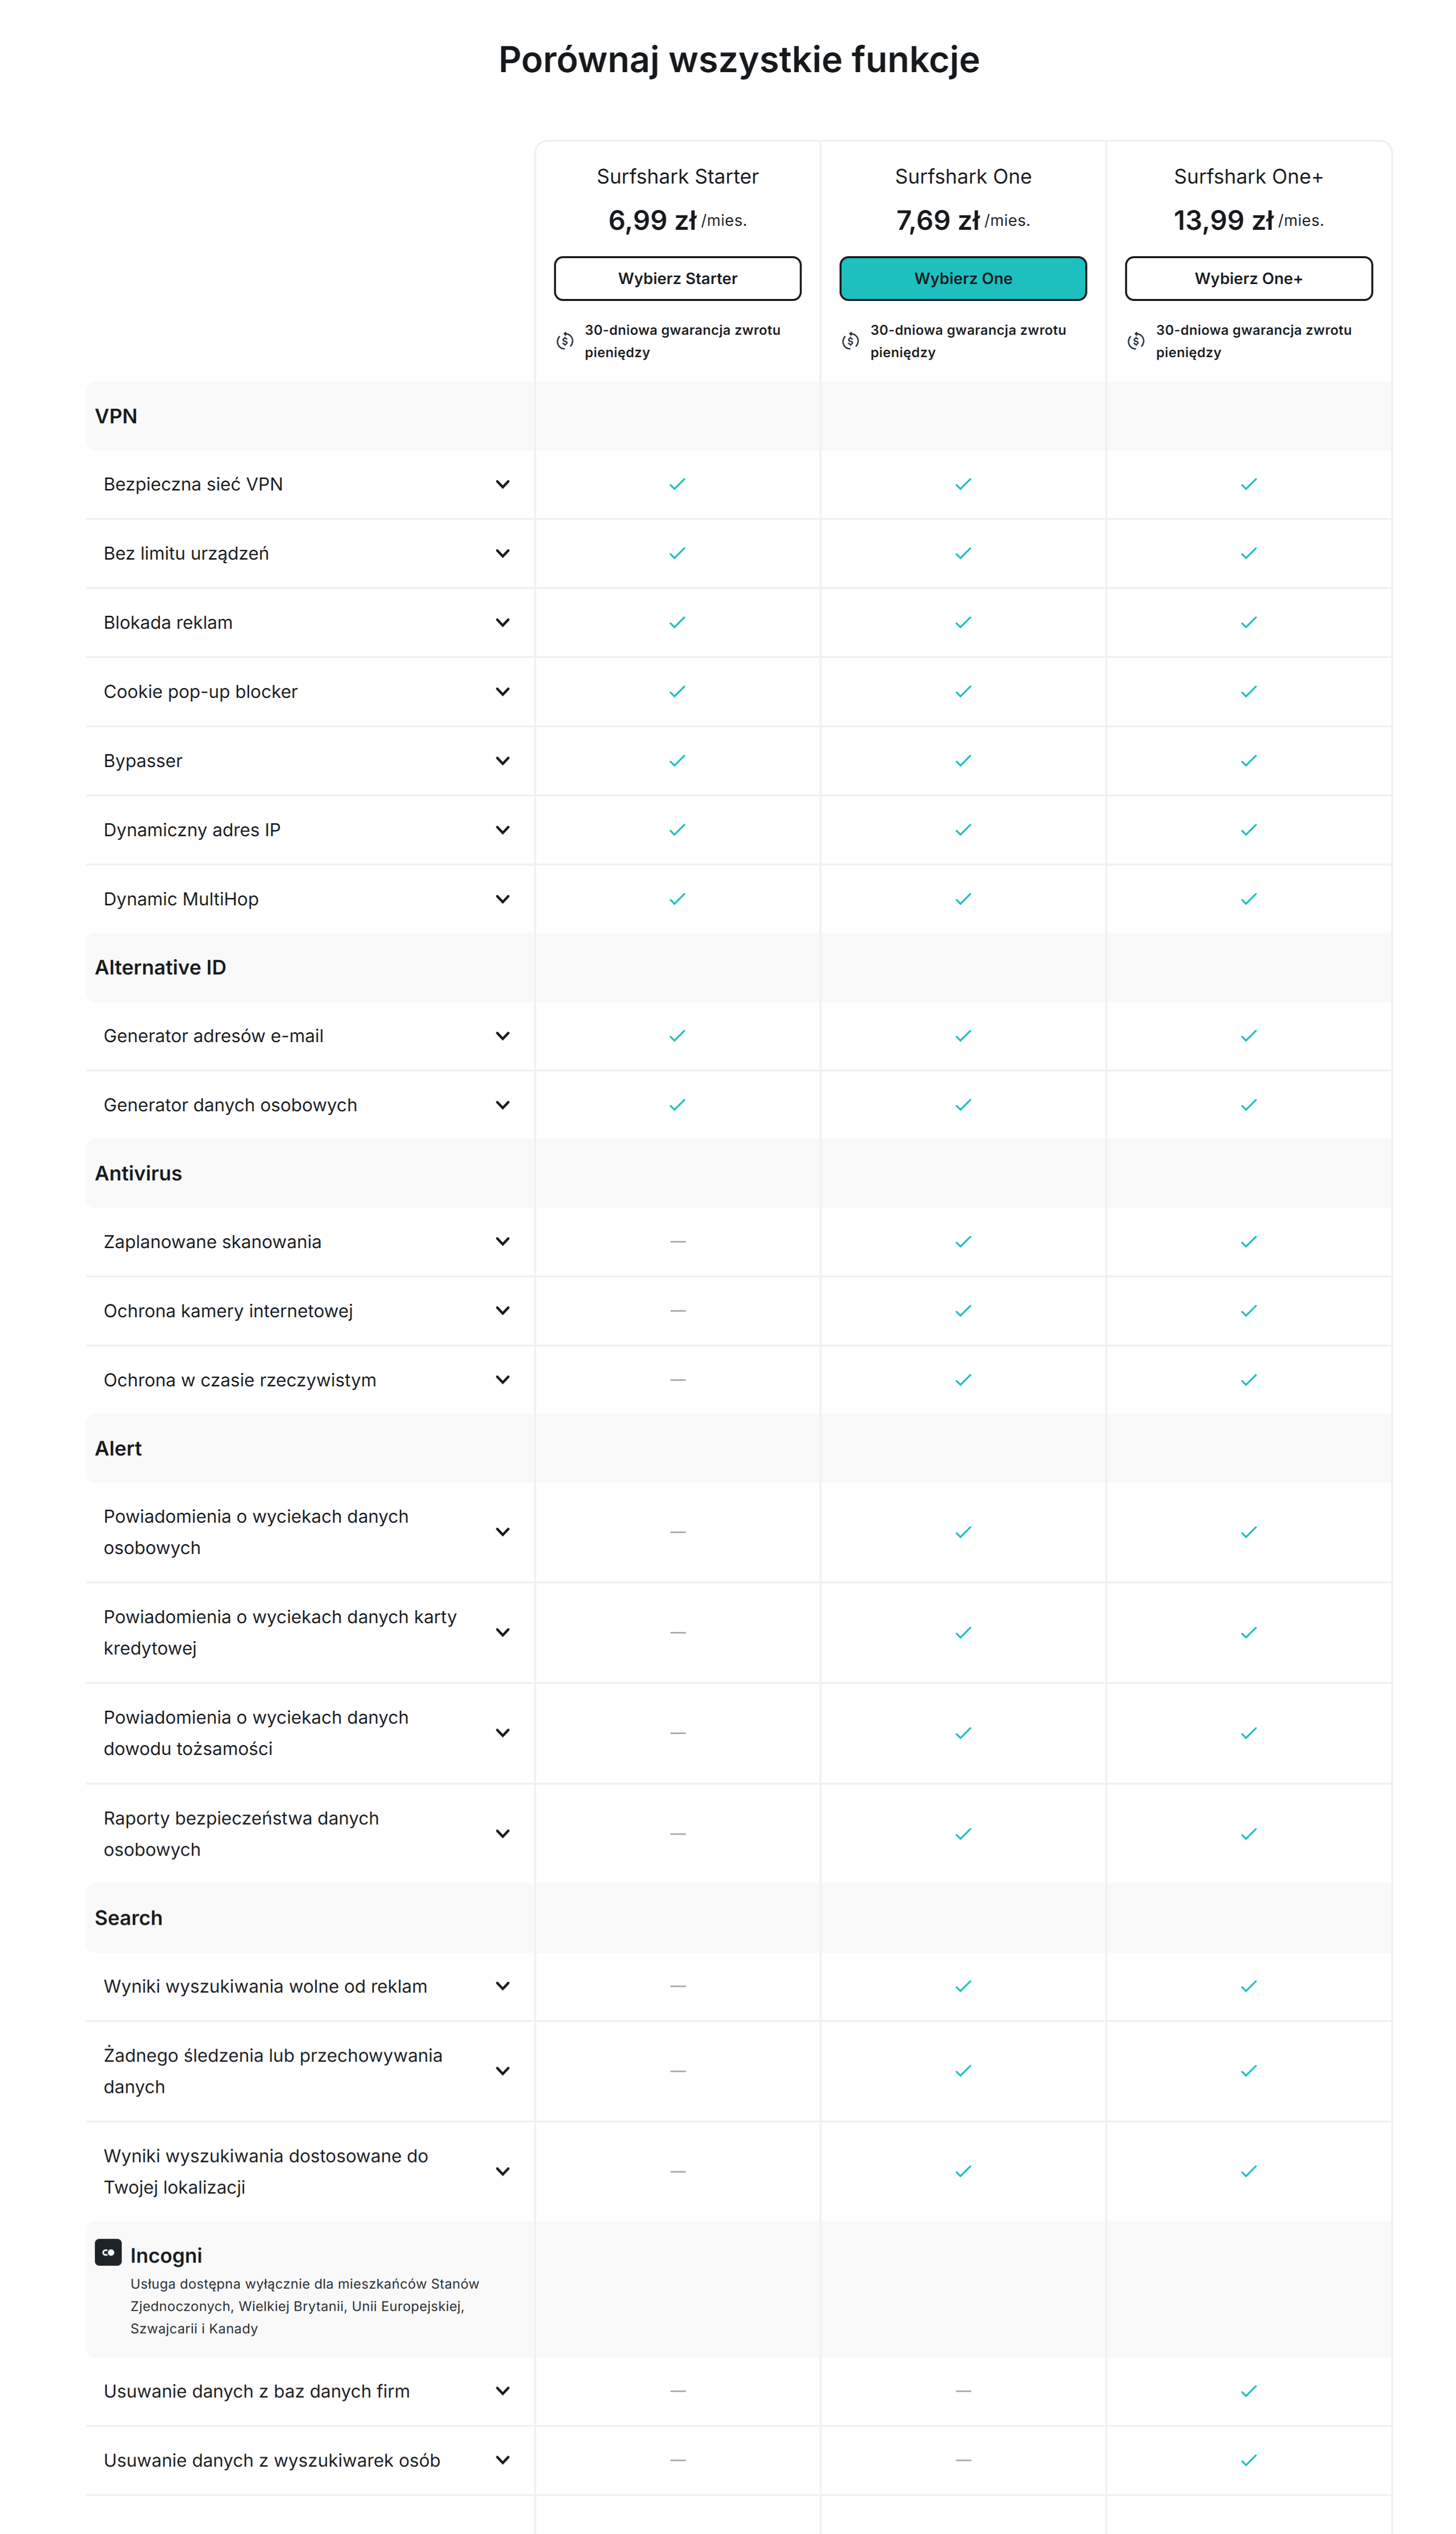Show details for Ochrona w czasie rzeczywistym
Screen dimensions: 1456x2534
pyautogui.click(x=502, y=1380)
